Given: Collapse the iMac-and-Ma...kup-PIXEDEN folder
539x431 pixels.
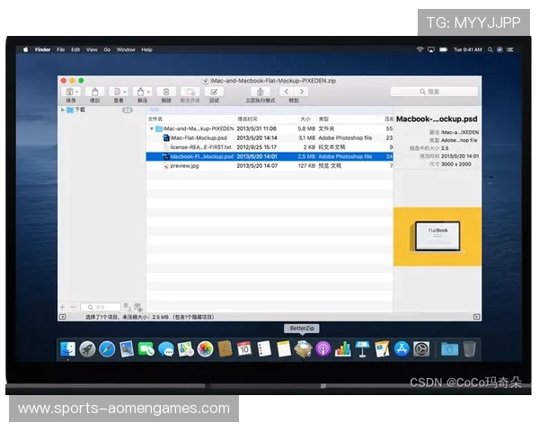Looking at the screenshot, I should (152, 128).
